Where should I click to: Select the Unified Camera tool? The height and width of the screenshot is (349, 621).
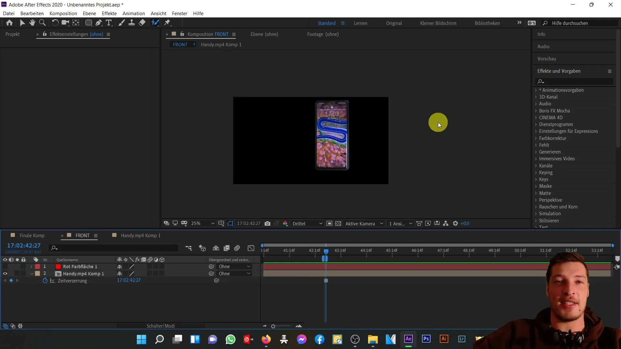click(66, 23)
